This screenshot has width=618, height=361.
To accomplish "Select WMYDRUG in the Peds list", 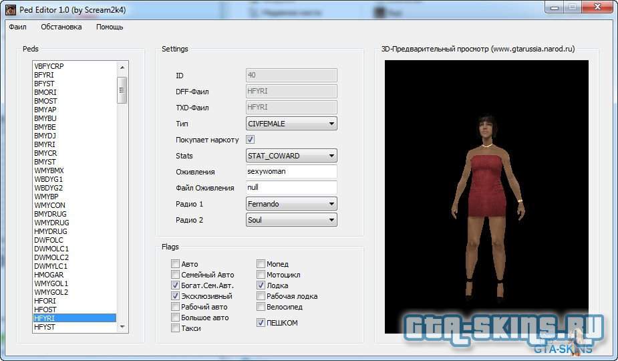I will [x=75, y=223].
